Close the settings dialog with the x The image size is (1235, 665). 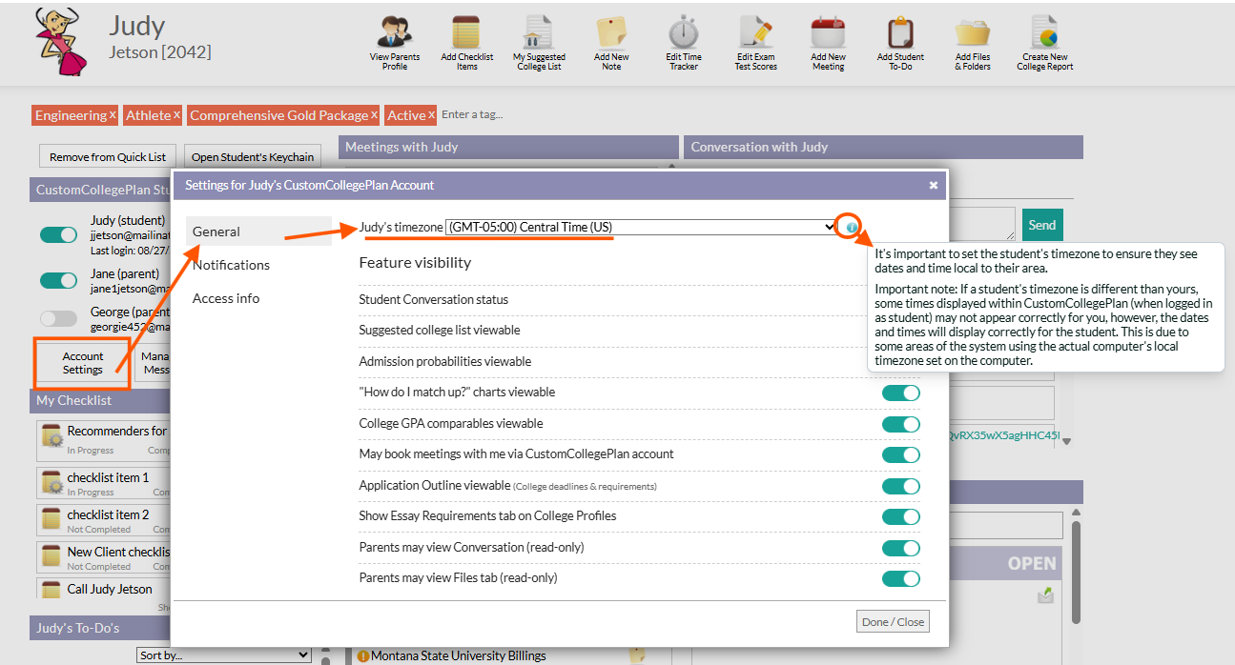point(934,185)
